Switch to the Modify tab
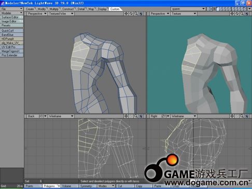The width and height of the screenshot is (252, 189). 41,9
